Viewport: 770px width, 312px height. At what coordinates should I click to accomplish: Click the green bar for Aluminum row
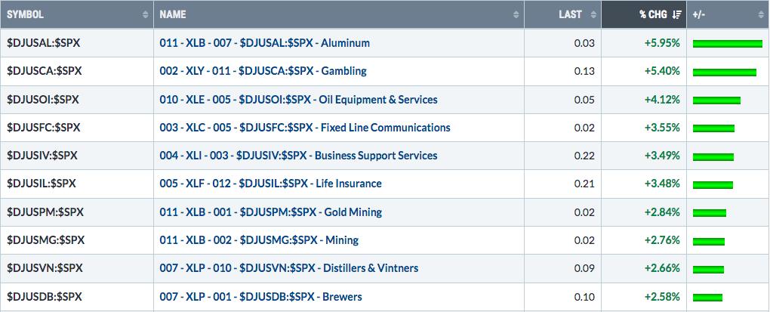(x=727, y=44)
